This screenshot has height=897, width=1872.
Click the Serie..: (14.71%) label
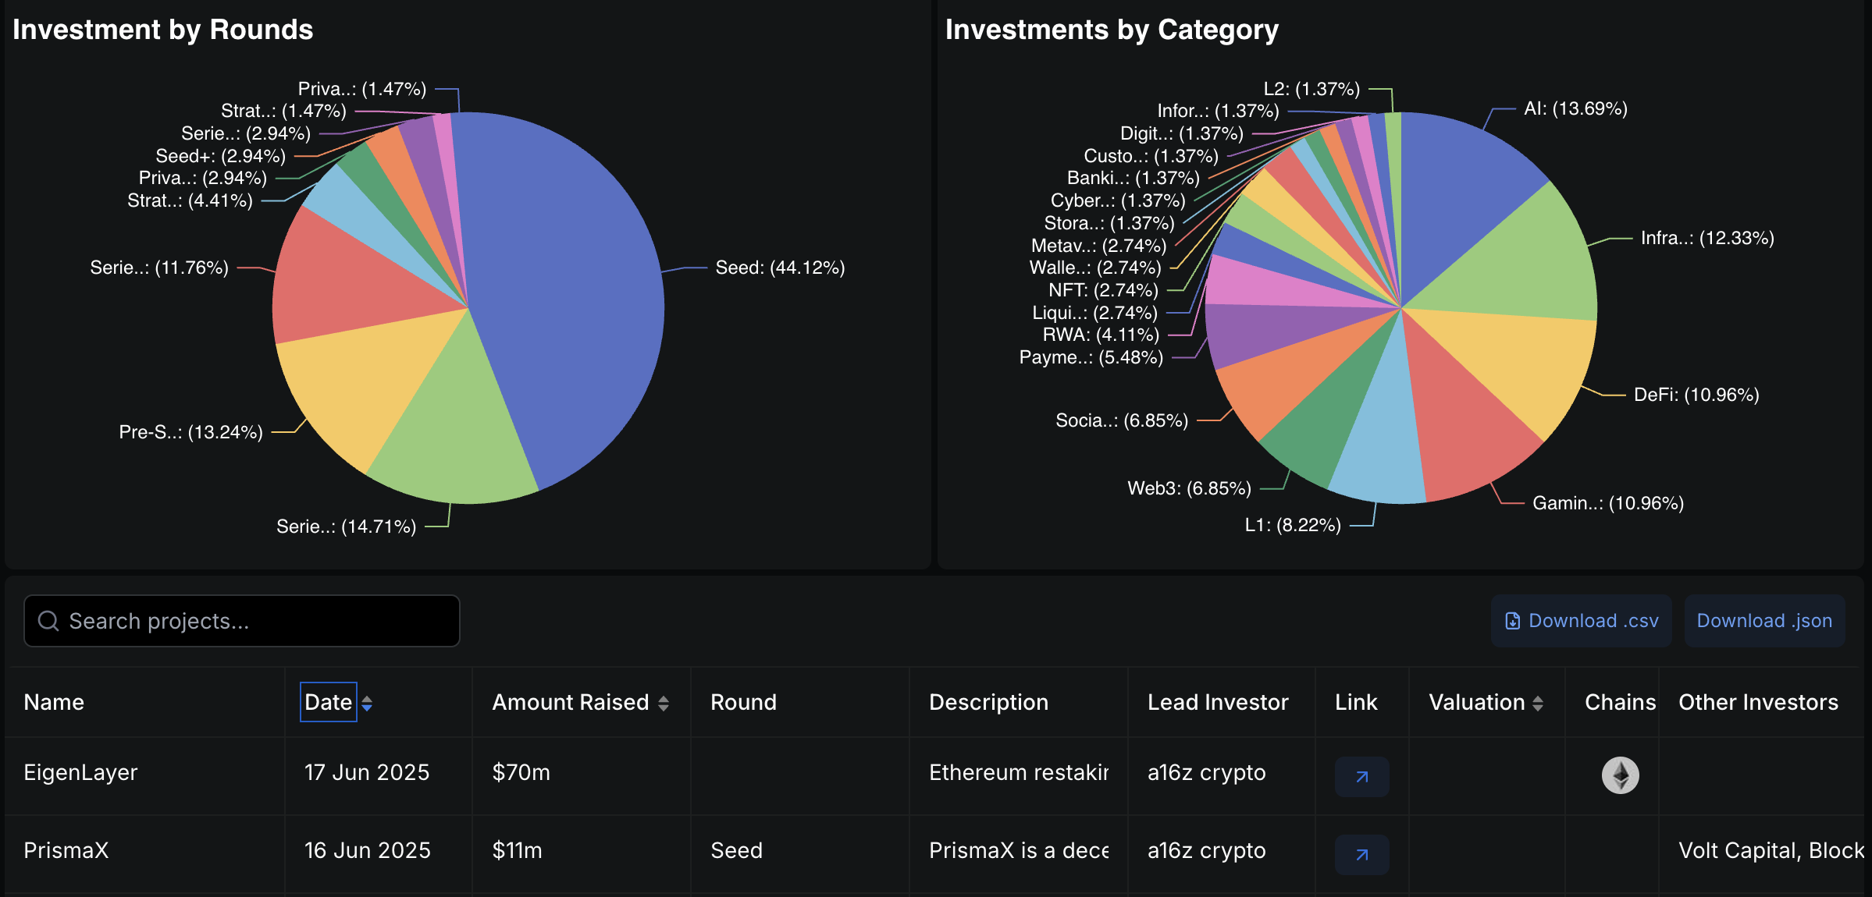(346, 526)
